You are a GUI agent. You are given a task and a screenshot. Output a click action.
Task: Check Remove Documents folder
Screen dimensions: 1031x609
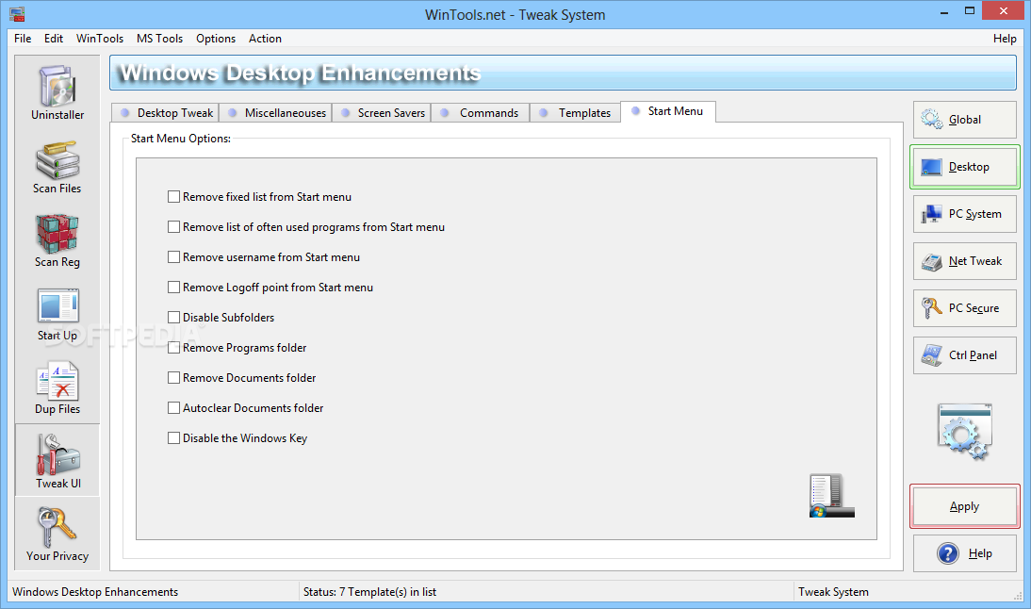(x=173, y=378)
